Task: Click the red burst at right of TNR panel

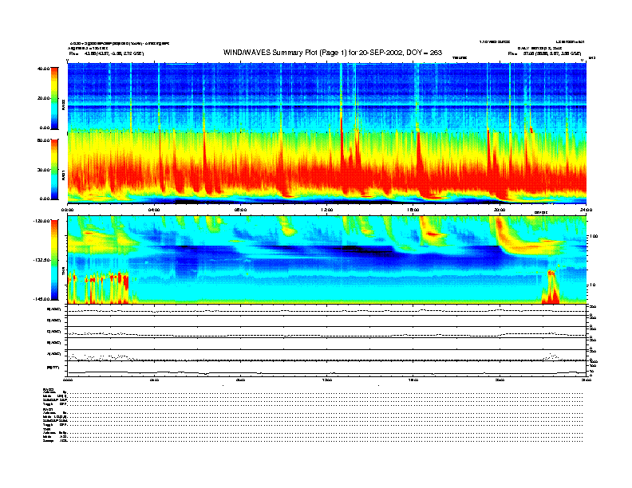Action: (x=551, y=288)
